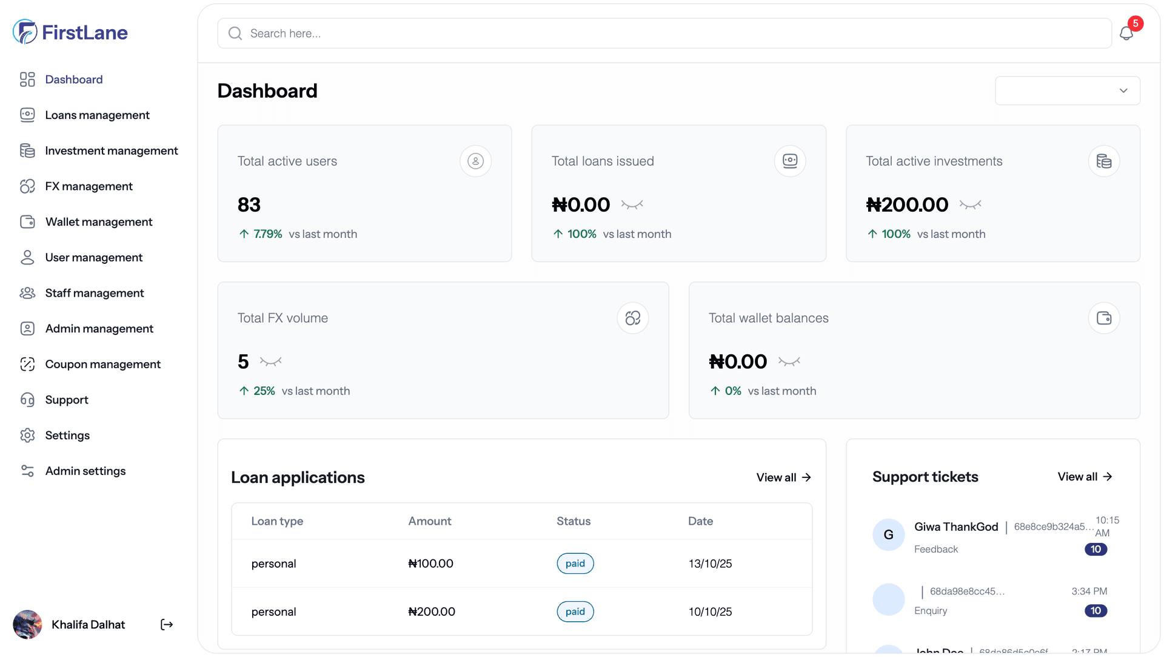Viewport: 1164px width, 657px height.
Task: Click View all in Loan applications
Action: coord(783,477)
